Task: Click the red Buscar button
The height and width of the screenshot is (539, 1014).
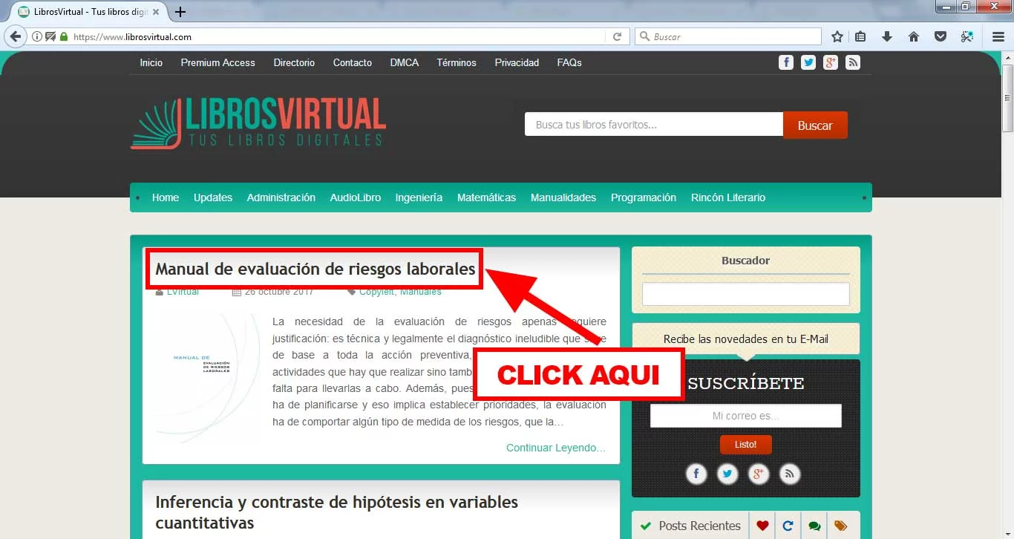Action: (815, 125)
